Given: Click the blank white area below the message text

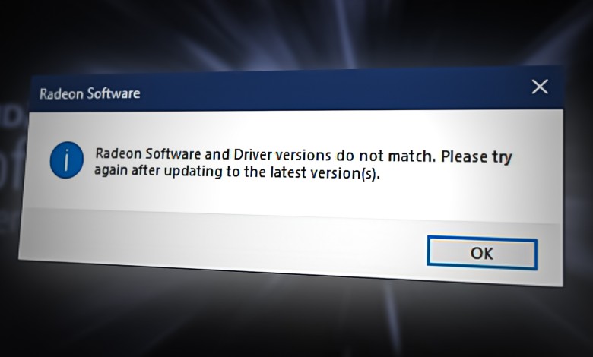Looking at the screenshot, I should [x=287, y=194].
